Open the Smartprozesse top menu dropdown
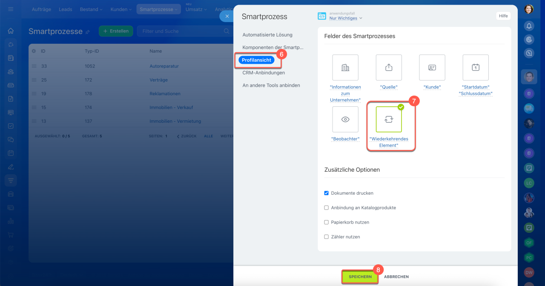This screenshot has width=545, height=286. (x=158, y=9)
